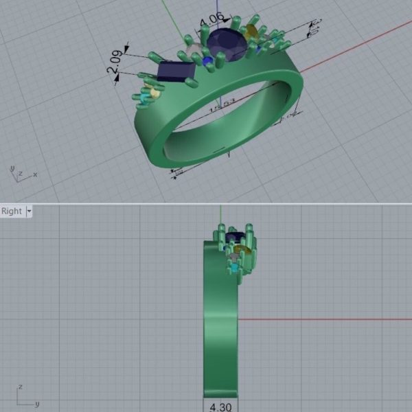This screenshot has height=412, width=412.
Task: Select the yellow gemstone beside center stone
Action: pyautogui.click(x=251, y=32)
